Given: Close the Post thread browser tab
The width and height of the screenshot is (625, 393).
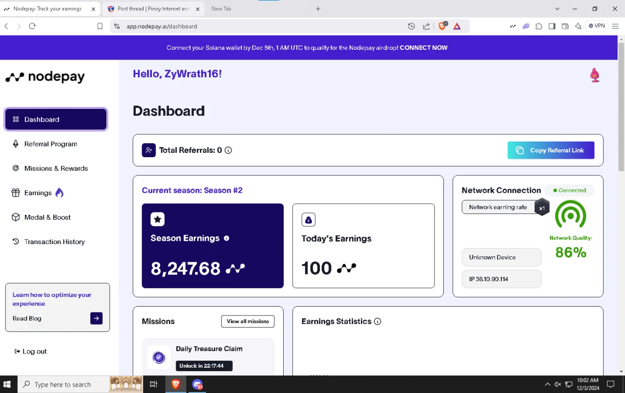Looking at the screenshot, I should (x=197, y=9).
